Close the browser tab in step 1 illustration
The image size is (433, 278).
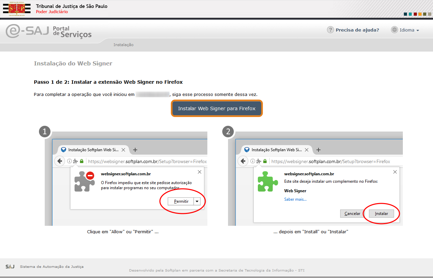pos(123,150)
